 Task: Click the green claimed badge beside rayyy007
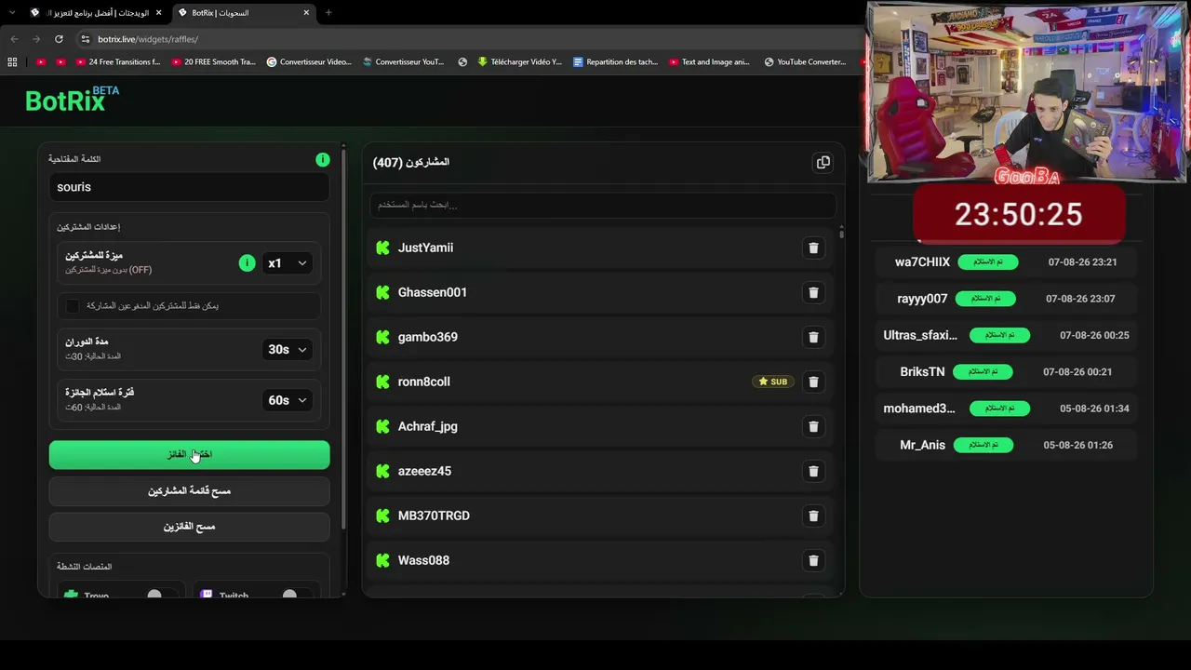tap(985, 299)
